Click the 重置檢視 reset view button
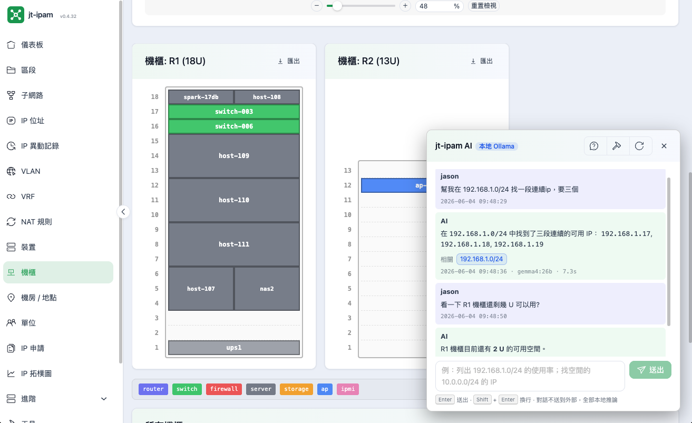Screen dimensions: 692x423 (483, 6)
